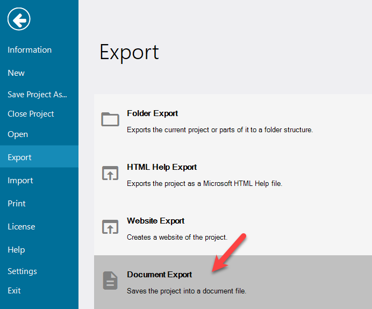Screen dimensions: 372x309
Task: Pick the Website Export title
Action: tap(155, 221)
